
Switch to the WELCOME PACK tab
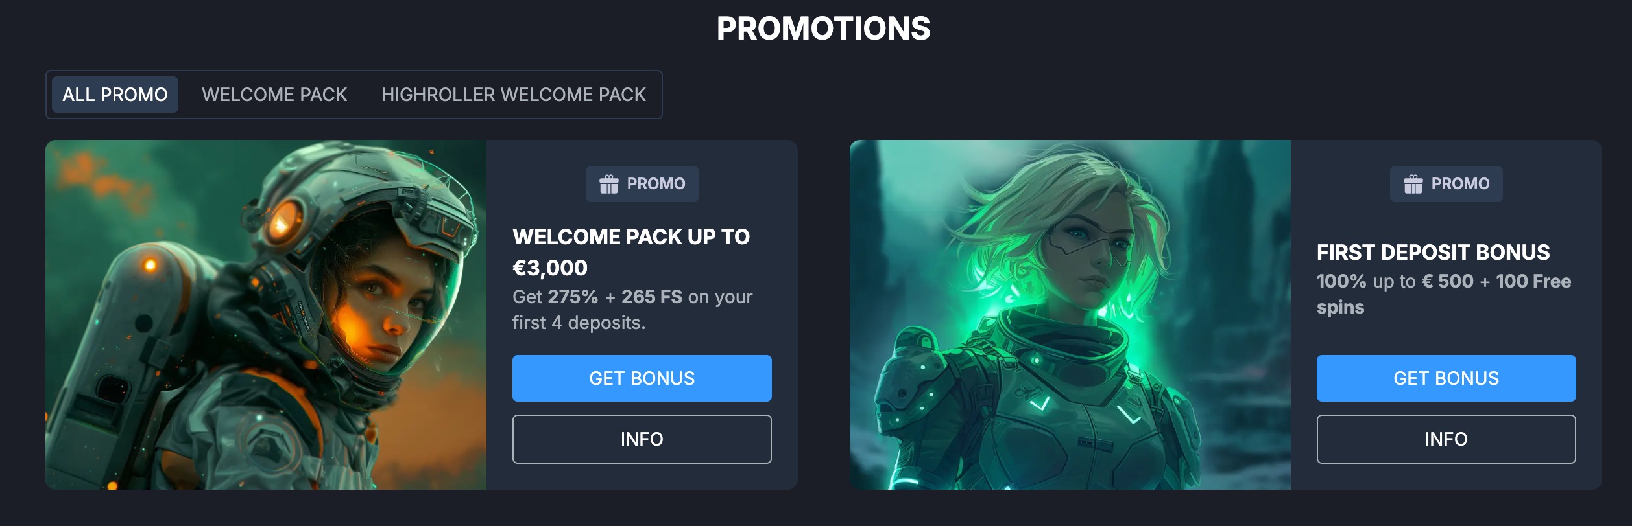274,95
